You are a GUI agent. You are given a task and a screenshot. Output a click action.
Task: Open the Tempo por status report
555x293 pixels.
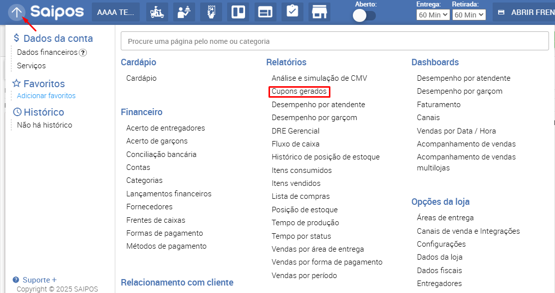(301, 236)
